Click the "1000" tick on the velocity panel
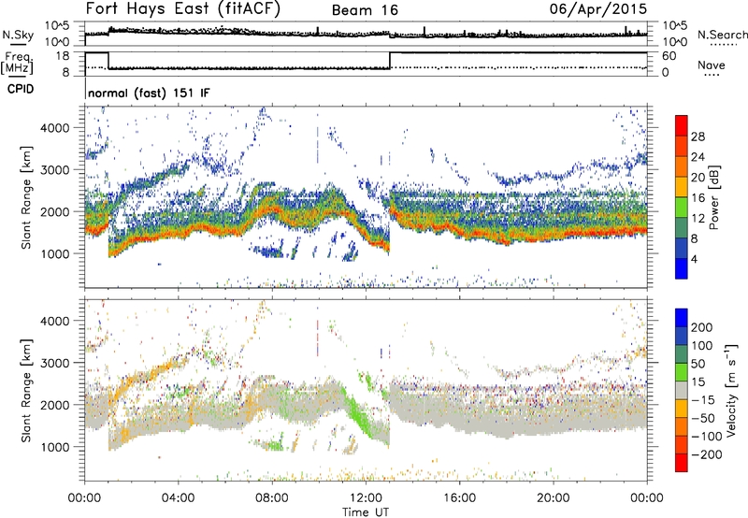This screenshot has width=748, height=518. (54, 447)
